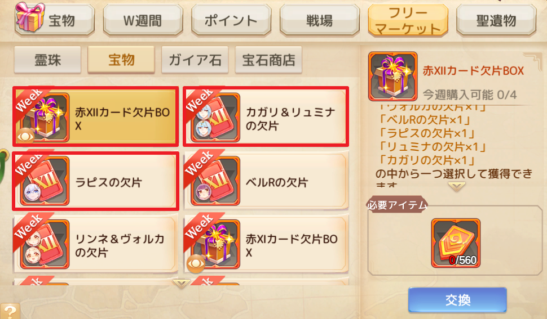Open the 戦場 shop tab
This screenshot has width=547, height=319.
coord(320,20)
